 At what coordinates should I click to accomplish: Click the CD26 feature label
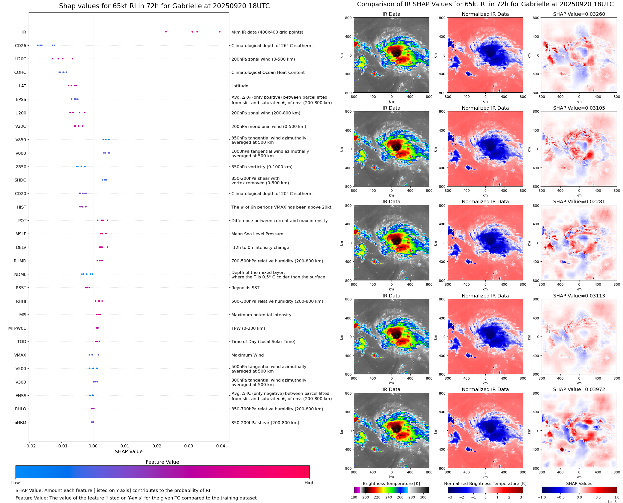[21, 46]
